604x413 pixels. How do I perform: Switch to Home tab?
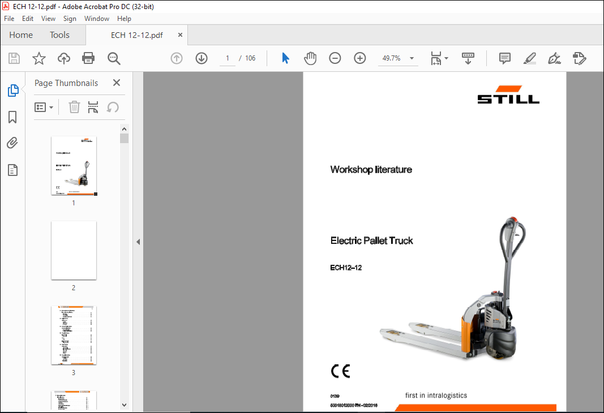21,35
